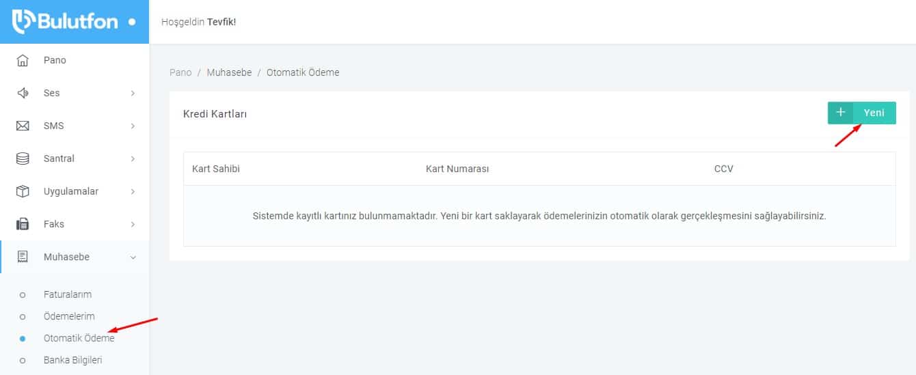Click the bullet beside Faturalarım
The height and width of the screenshot is (375, 916).
[x=23, y=295]
